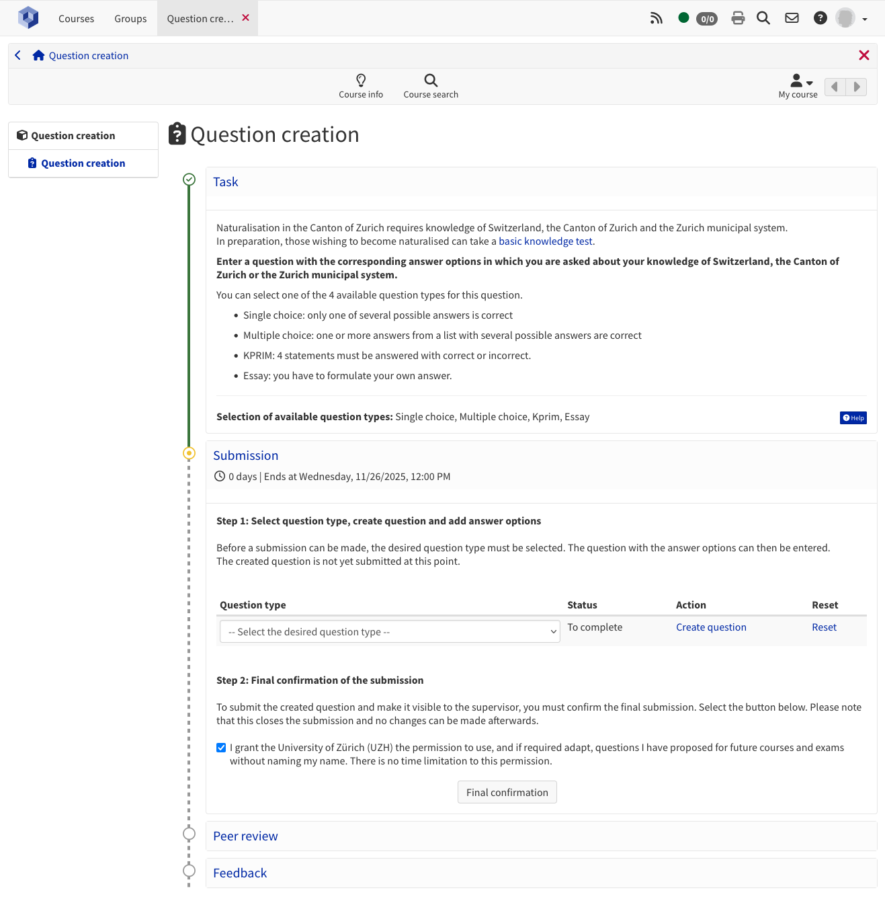The width and height of the screenshot is (885, 909).
Task: Open the Groups tab
Action: coord(130,19)
